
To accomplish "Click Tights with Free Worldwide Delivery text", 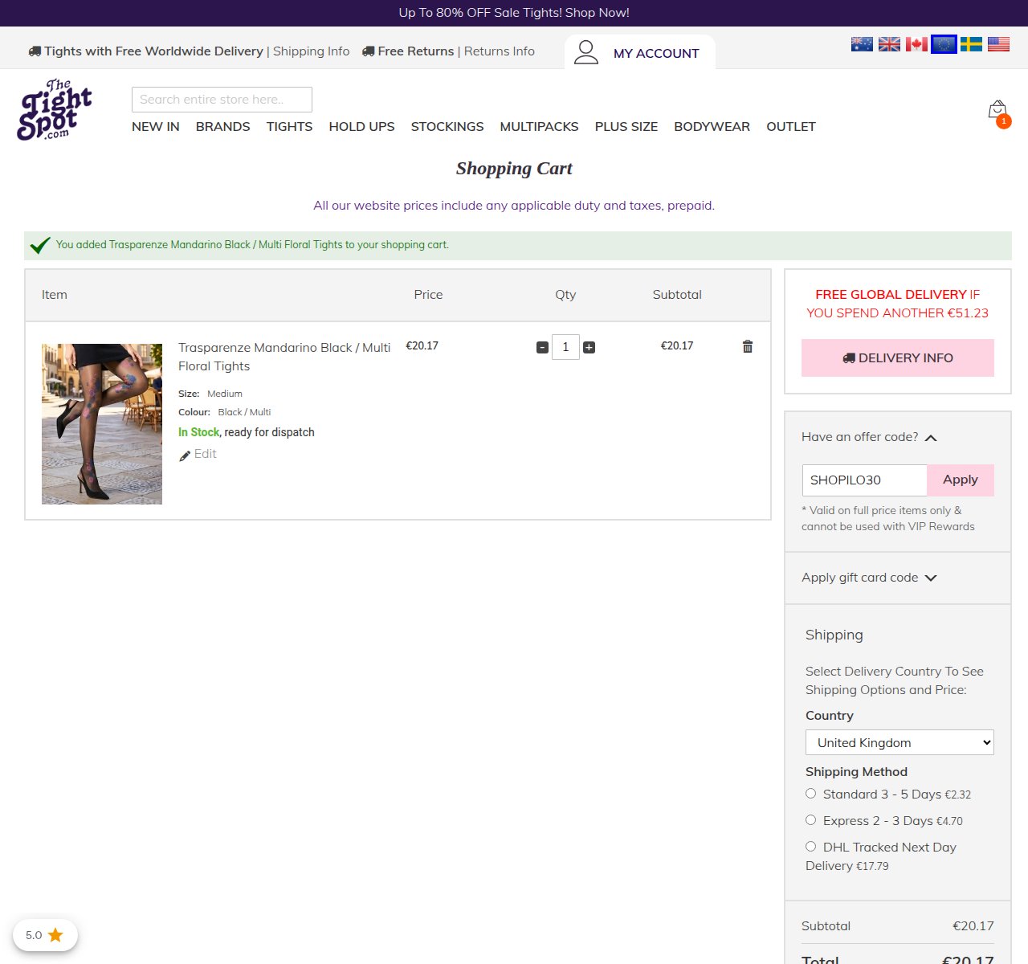I will point(154,51).
